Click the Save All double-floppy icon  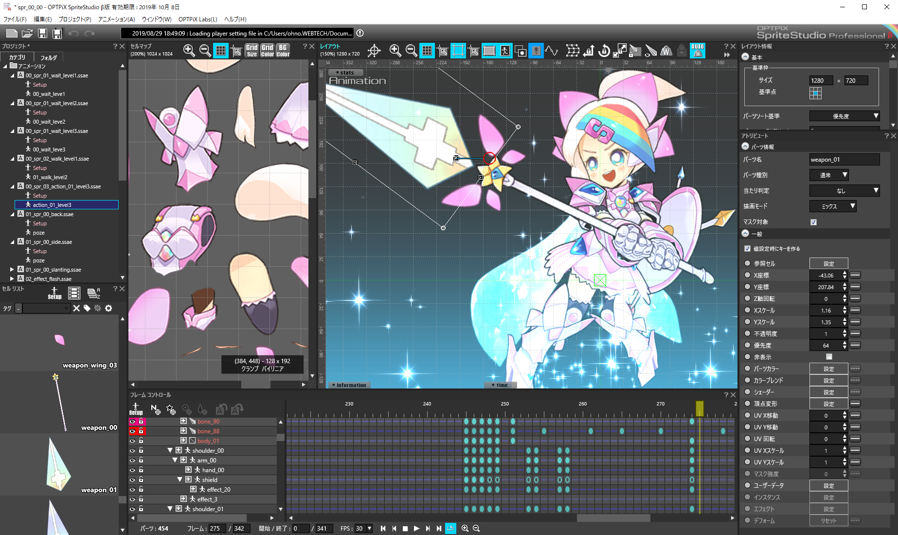[57, 33]
